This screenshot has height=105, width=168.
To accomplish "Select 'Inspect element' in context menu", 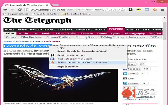I will 68,67.
